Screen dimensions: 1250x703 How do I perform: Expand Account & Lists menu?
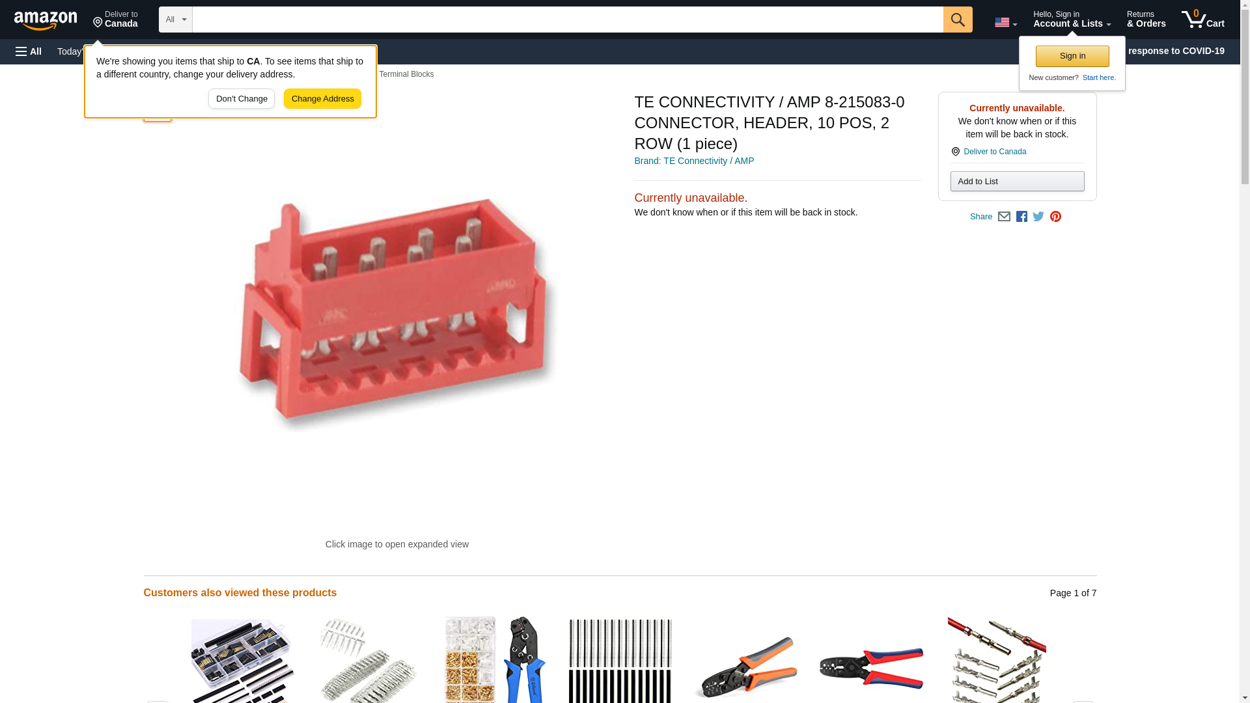pos(1072,20)
